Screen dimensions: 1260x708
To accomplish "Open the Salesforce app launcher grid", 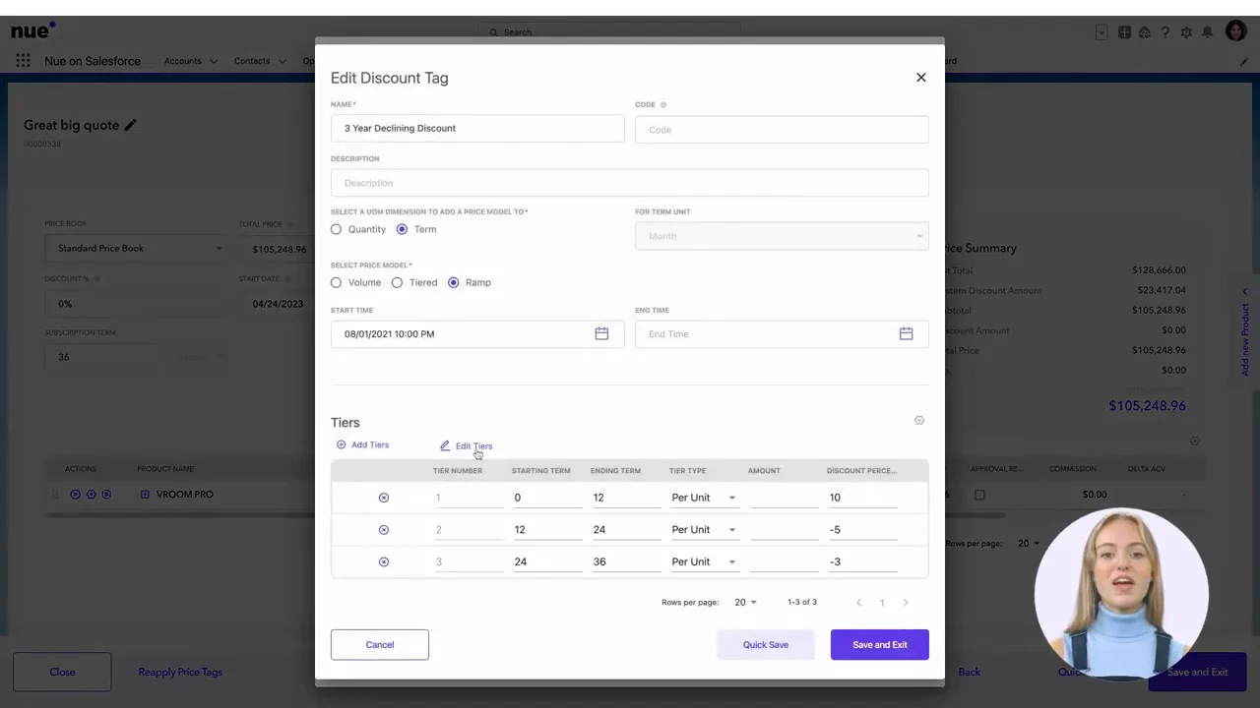I will tap(23, 61).
